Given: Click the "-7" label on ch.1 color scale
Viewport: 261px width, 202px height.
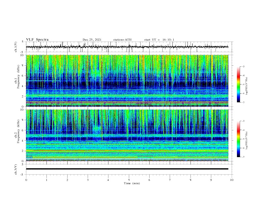Looking at the screenshot, I should [243, 102].
